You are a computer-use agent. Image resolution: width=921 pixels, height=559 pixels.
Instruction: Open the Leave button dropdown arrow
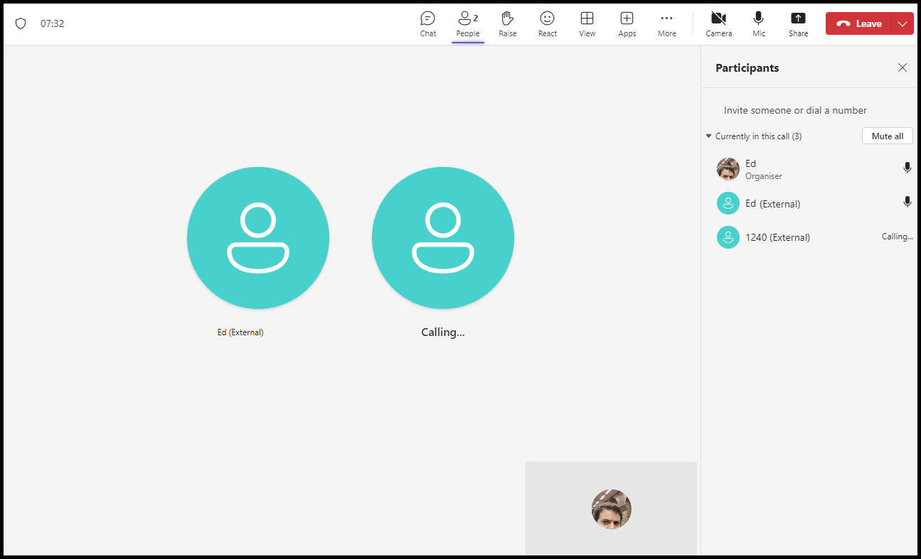903,23
